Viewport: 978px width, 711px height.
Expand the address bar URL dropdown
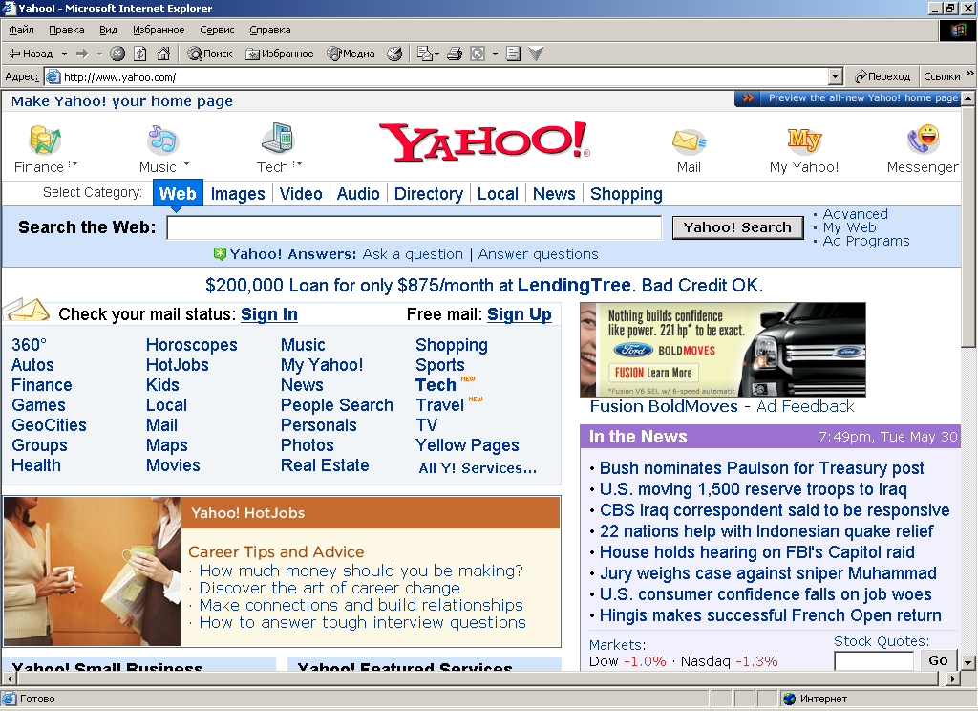[836, 76]
